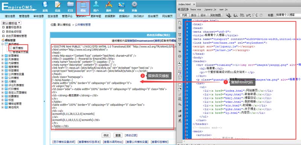
Task: Switch to index.html tab in Dreamweaver
Action: (x=185, y=4)
